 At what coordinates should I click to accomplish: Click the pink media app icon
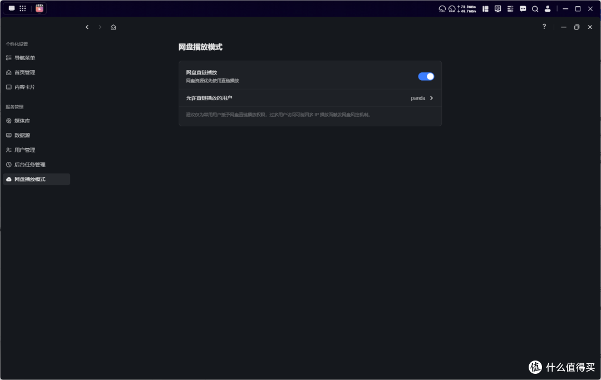[x=40, y=8]
